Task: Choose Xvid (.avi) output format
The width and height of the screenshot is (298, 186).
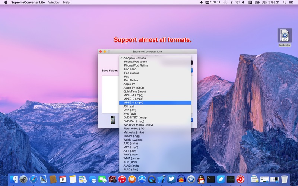Action: tap(155, 114)
